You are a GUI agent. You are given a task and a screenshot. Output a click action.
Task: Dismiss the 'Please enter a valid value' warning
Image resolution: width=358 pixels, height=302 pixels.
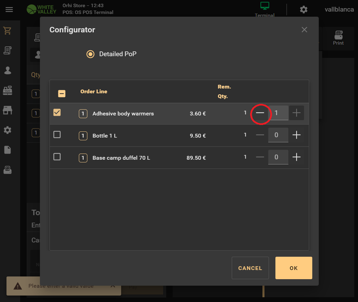coord(113,286)
